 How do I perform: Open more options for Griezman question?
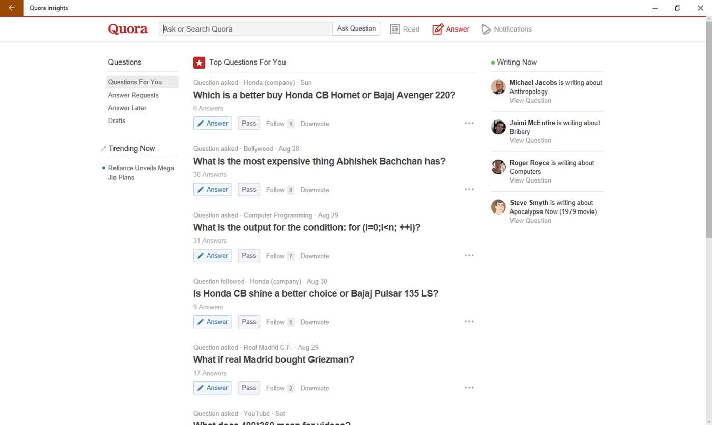tap(469, 387)
